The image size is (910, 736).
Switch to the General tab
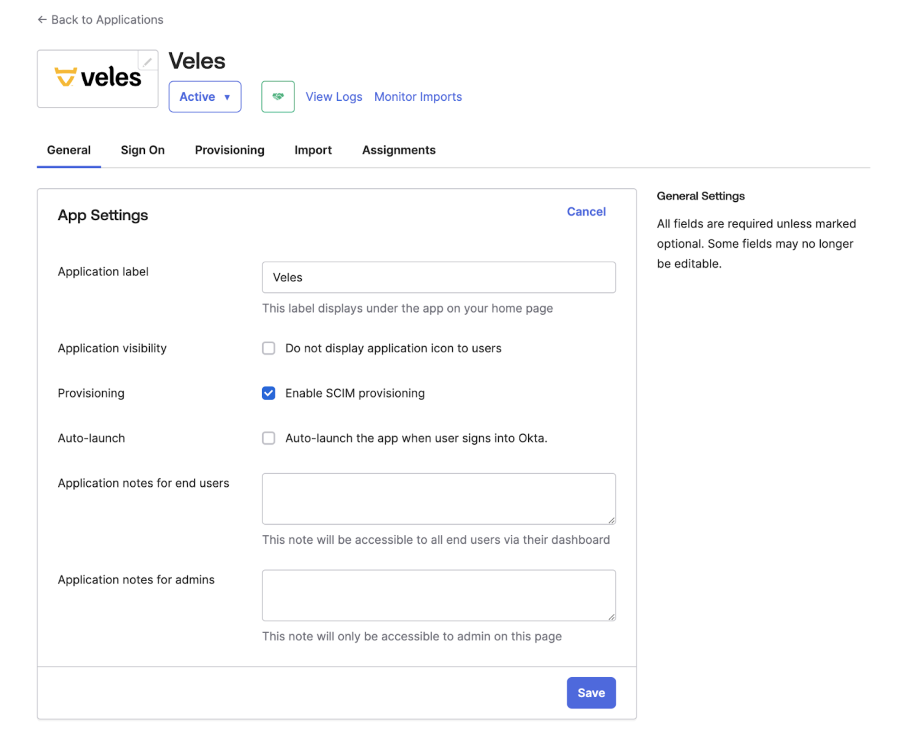coord(69,150)
